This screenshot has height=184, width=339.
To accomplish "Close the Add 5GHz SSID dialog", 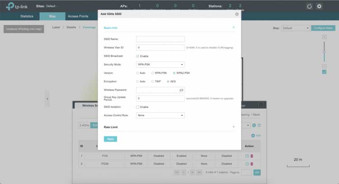I will [x=237, y=14].
